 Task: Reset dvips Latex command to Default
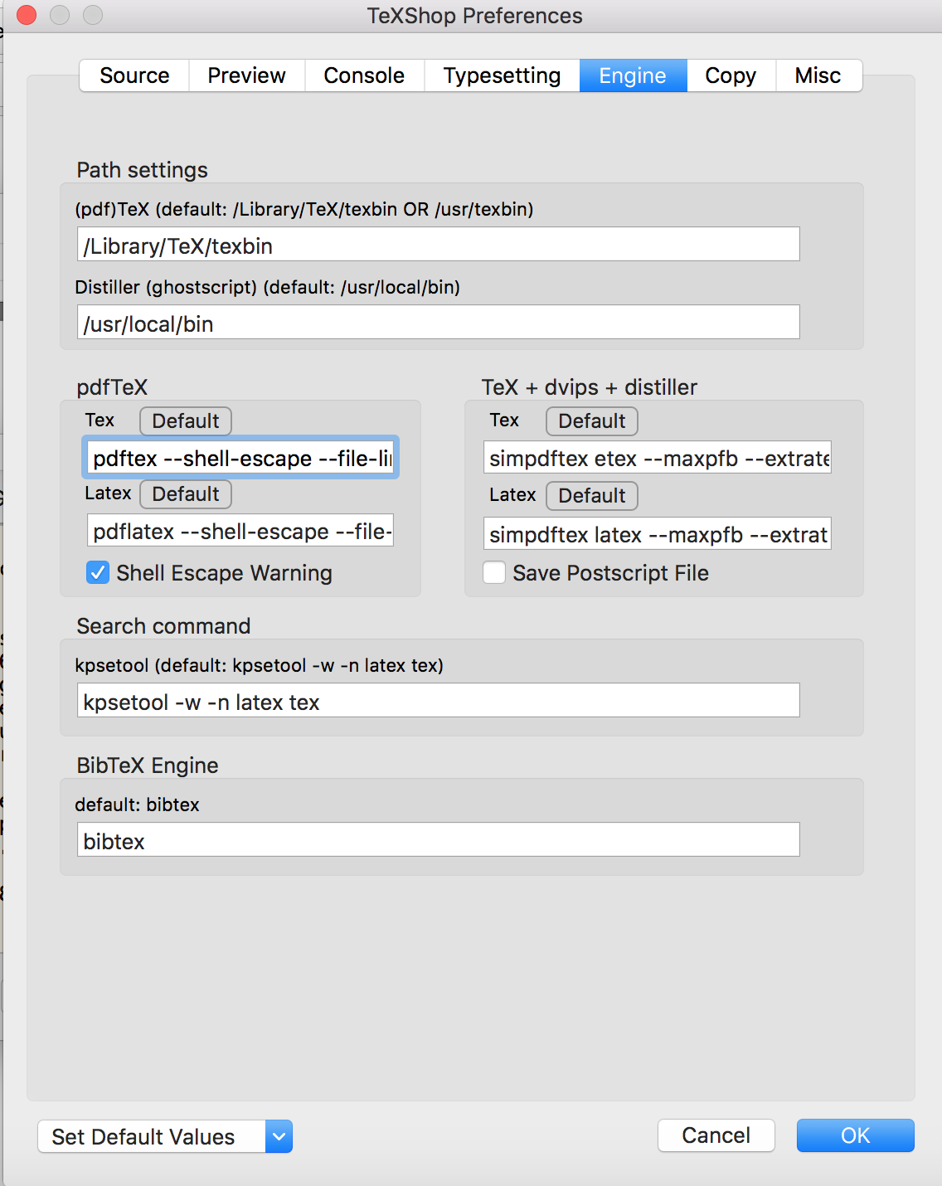592,496
